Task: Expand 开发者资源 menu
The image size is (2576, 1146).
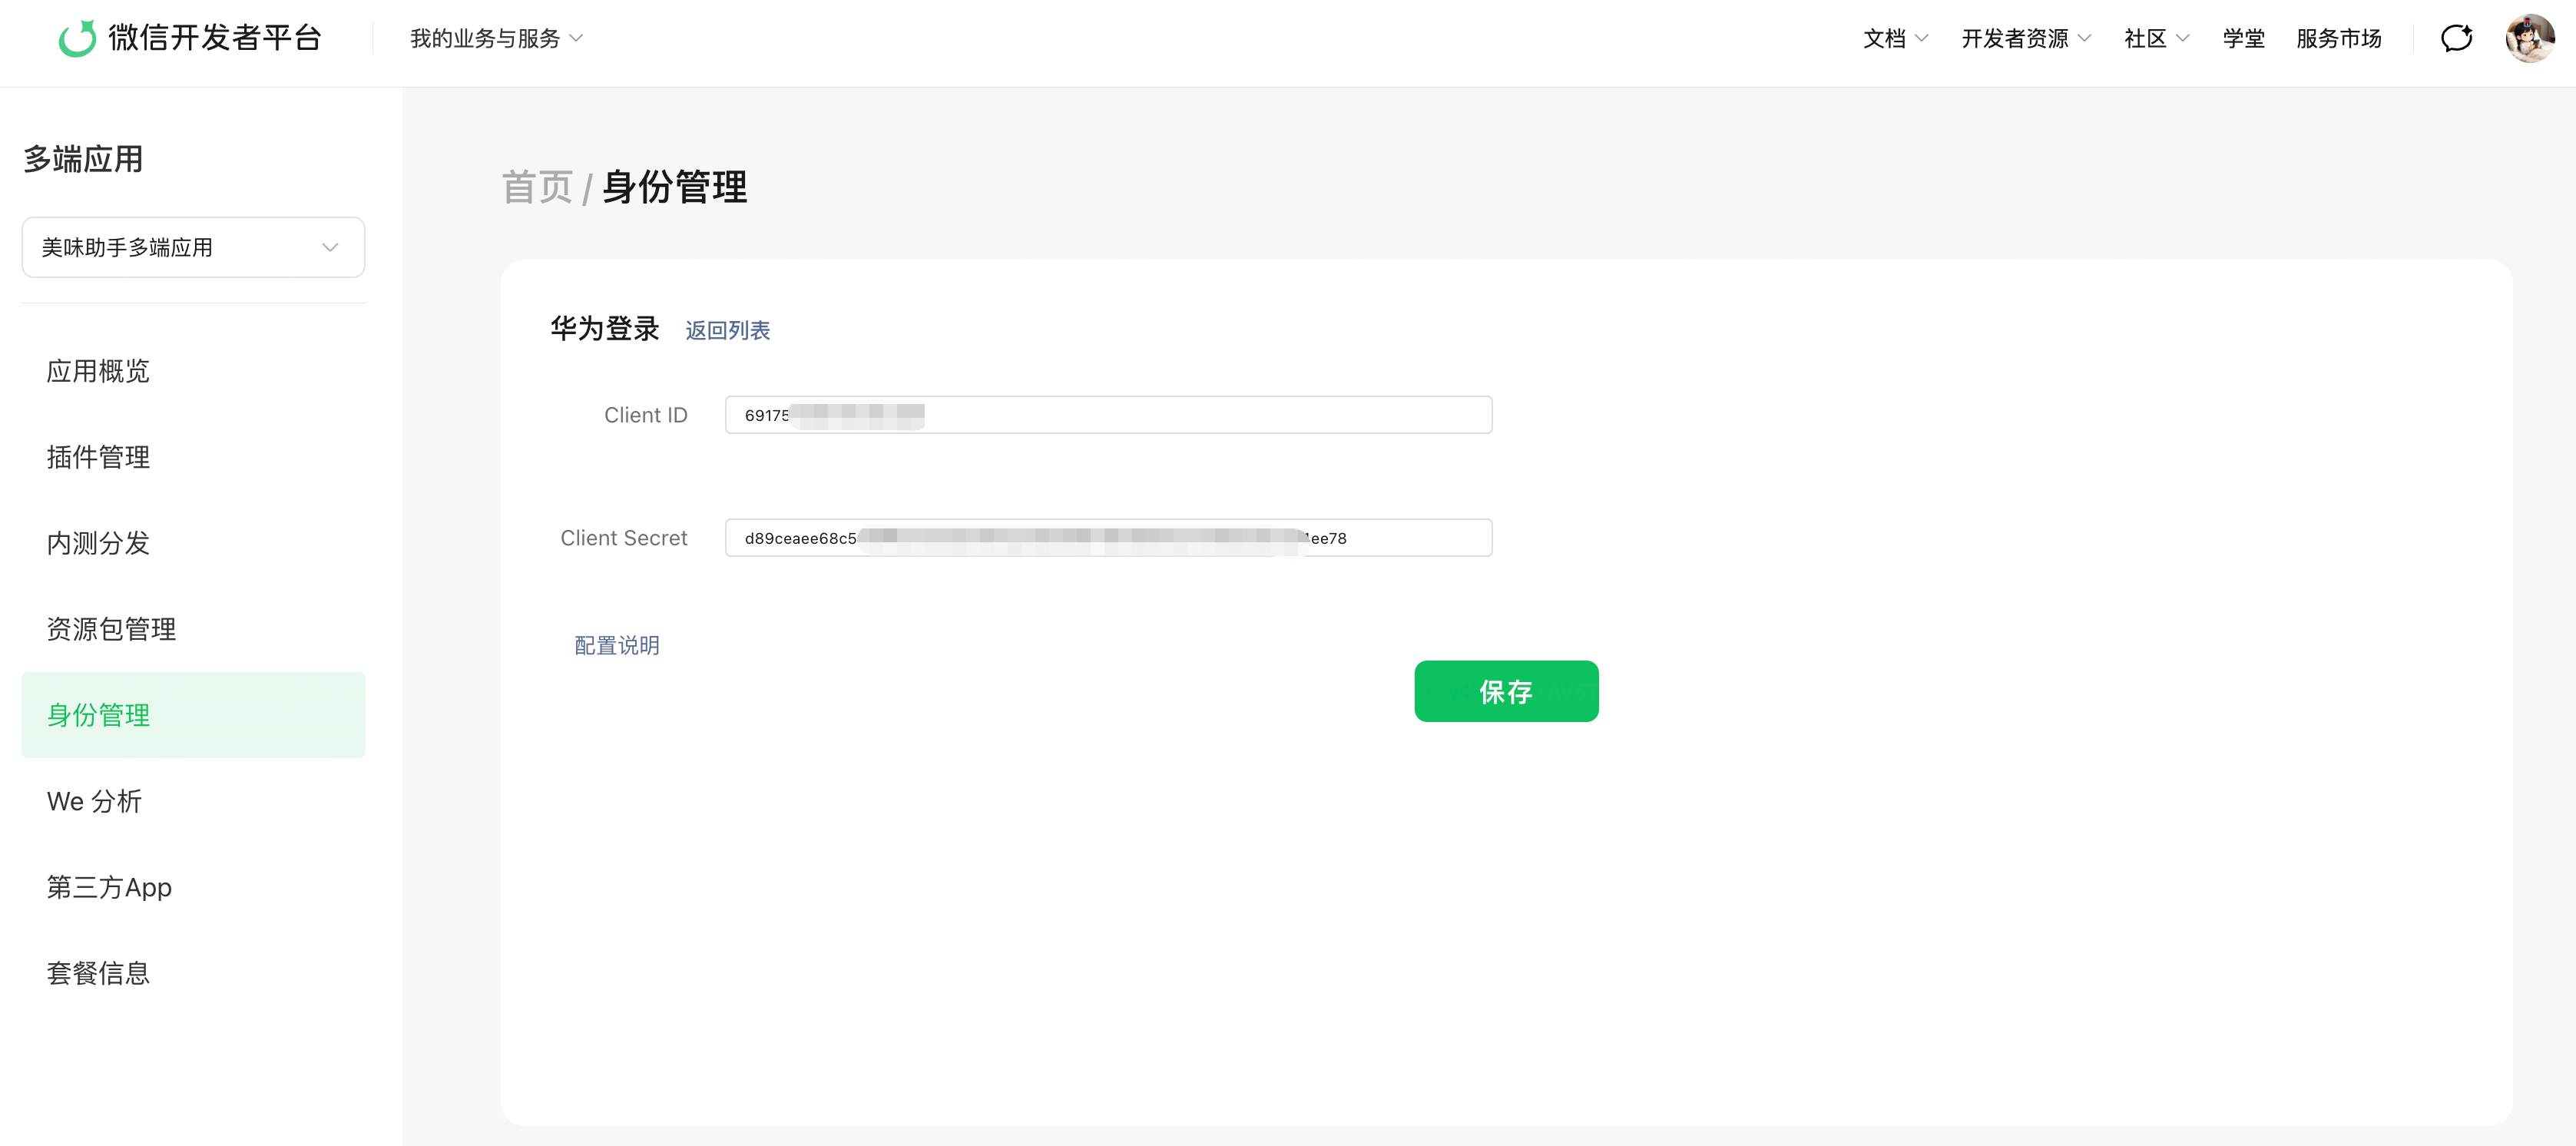Action: [x=2025, y=38]
